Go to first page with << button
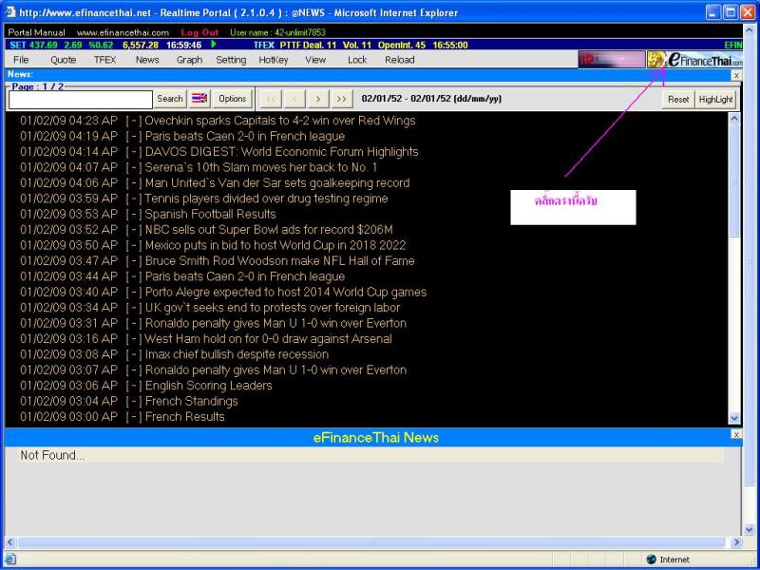The height and width of the screenshot is (570, 760). click(x=271, y=99)
